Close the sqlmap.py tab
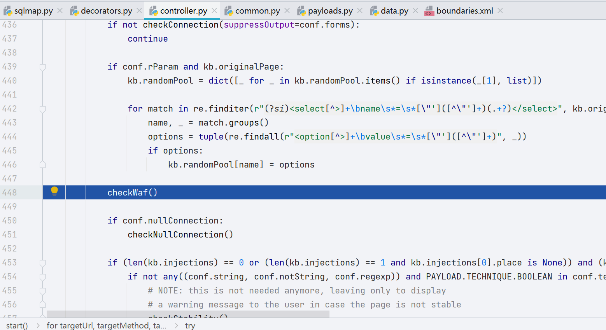This screenshot has height=330, width=606. 60,11
